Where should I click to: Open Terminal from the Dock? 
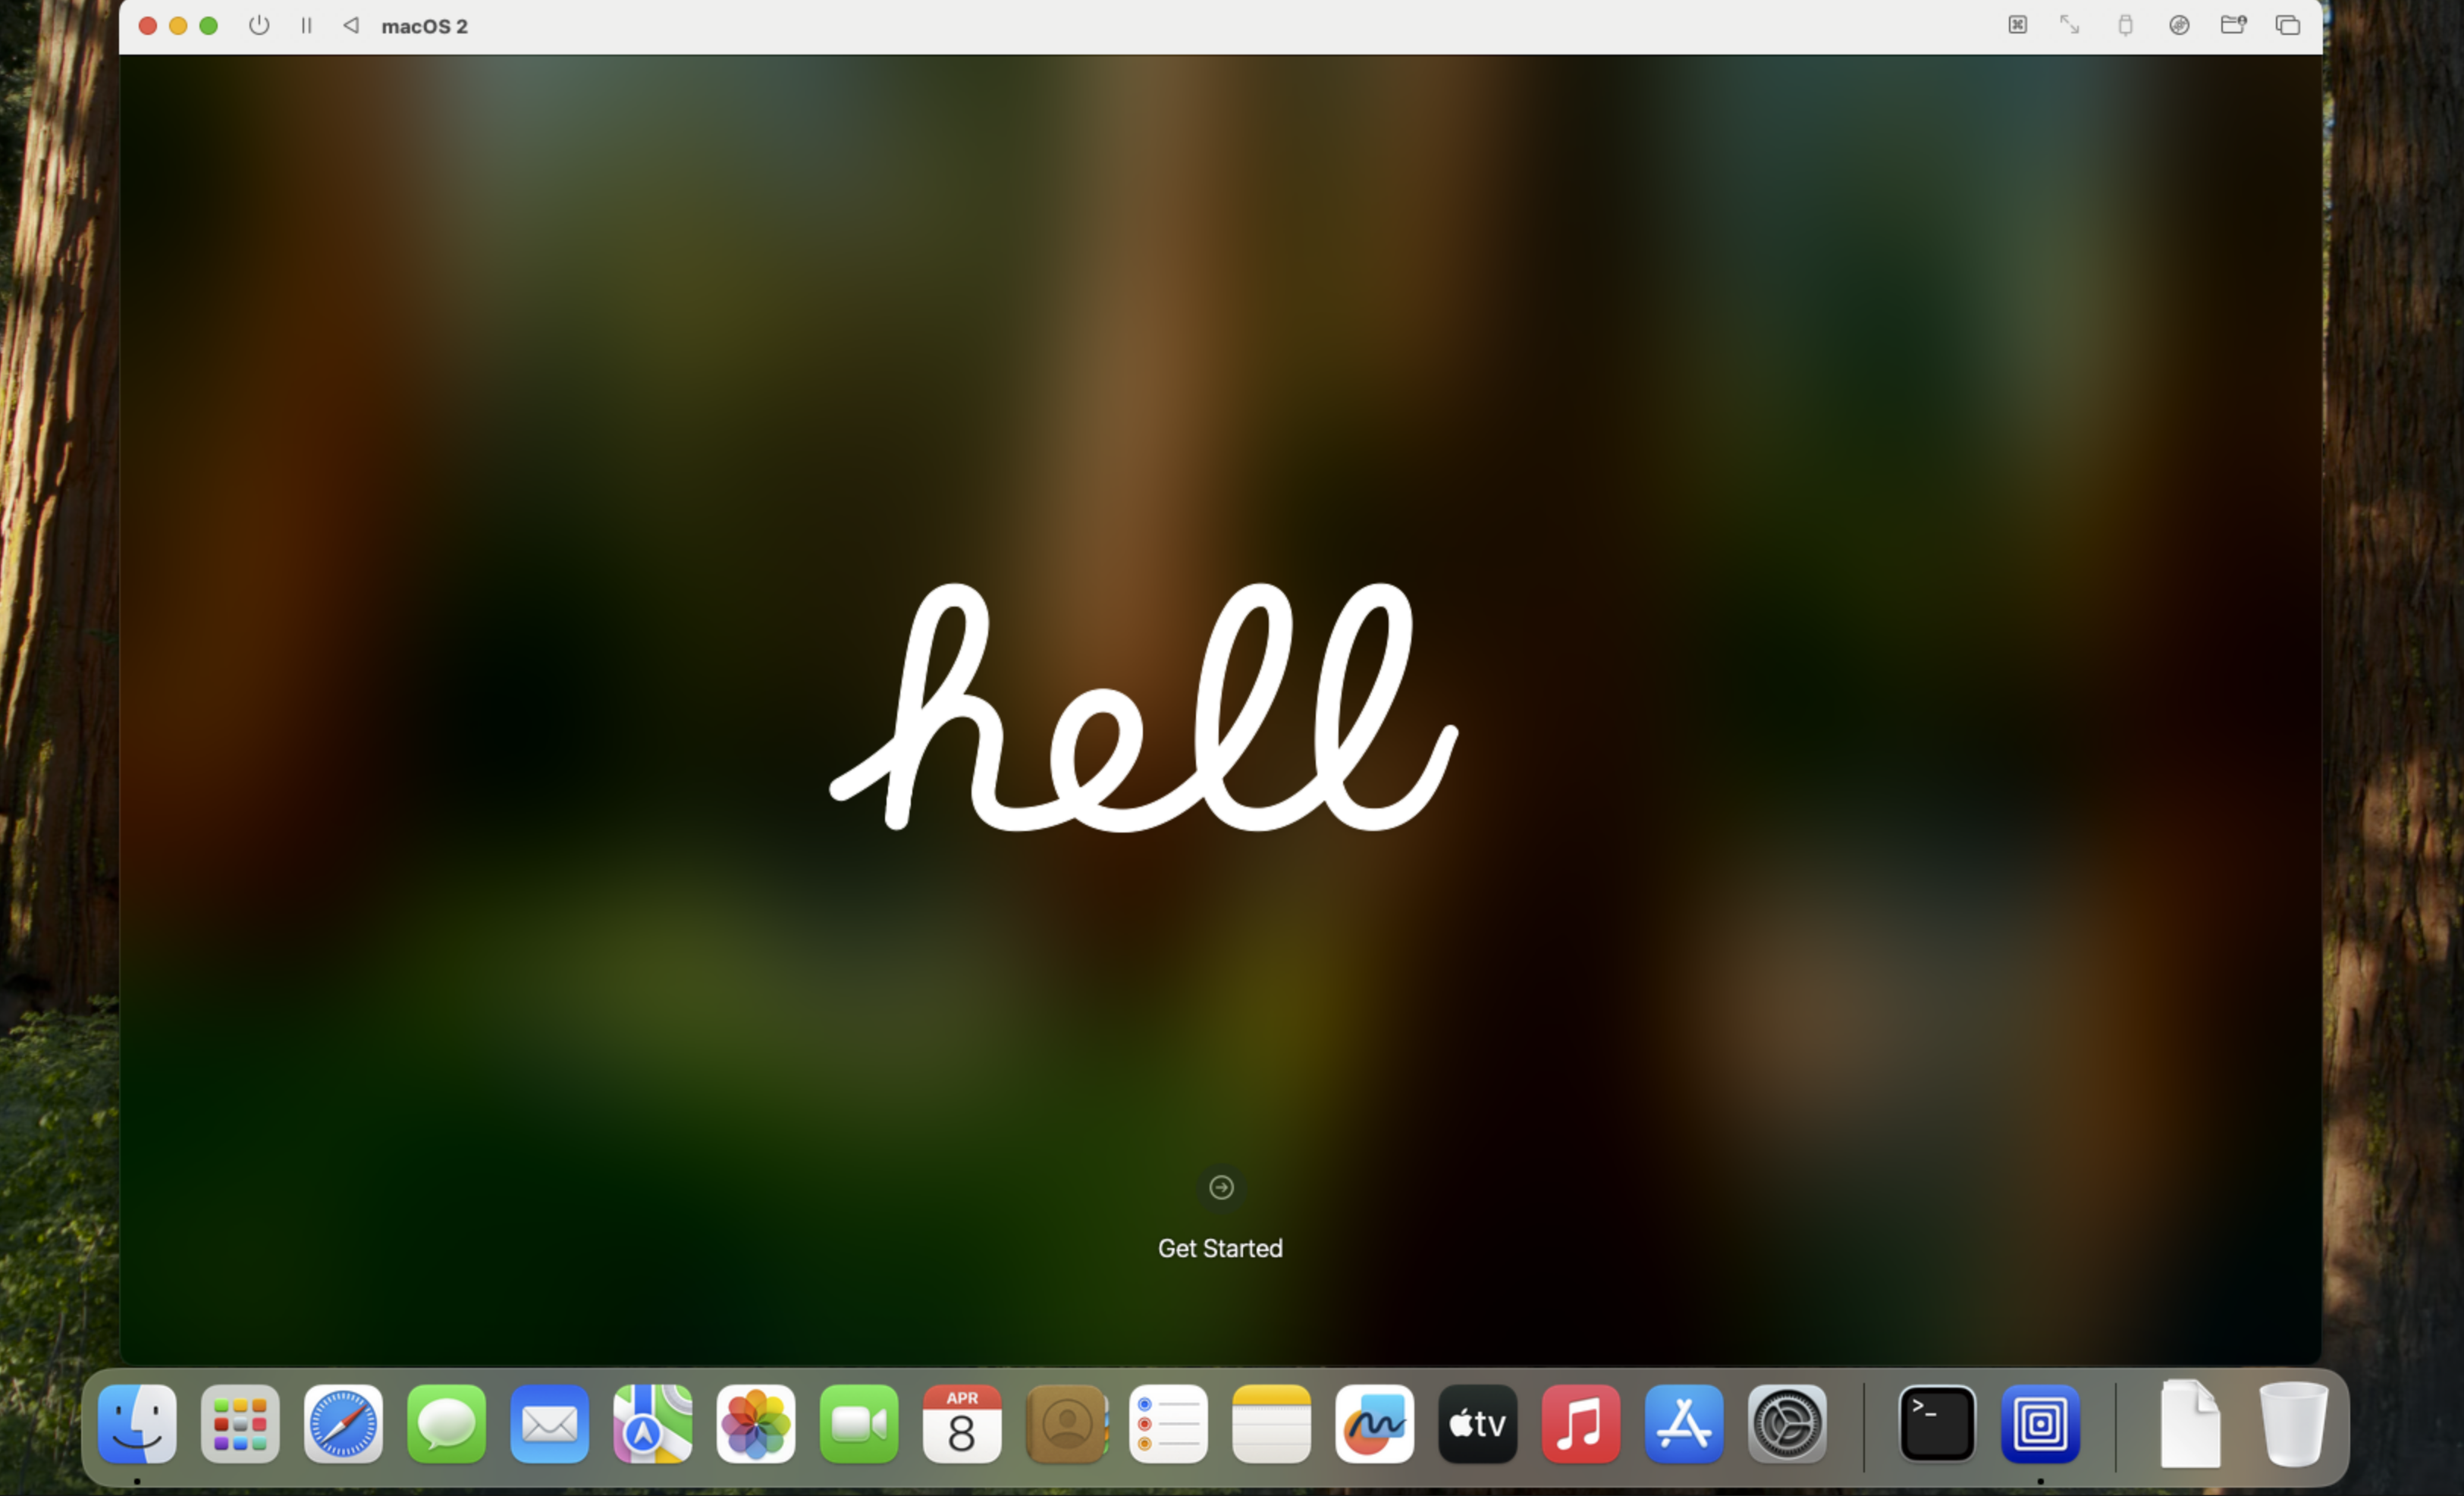tap(1936, 1424)
